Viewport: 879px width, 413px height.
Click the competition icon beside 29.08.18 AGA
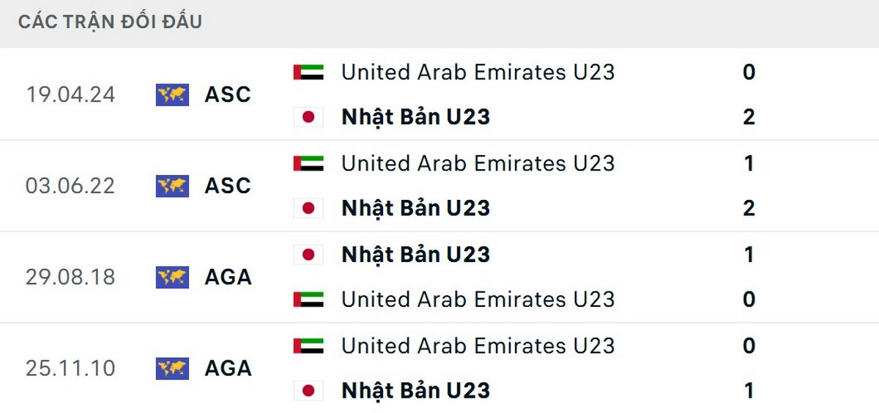tap(172, 277)
